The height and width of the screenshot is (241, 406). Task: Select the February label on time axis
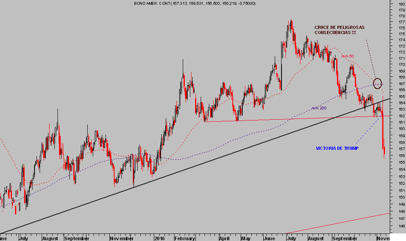coord(185,239)
